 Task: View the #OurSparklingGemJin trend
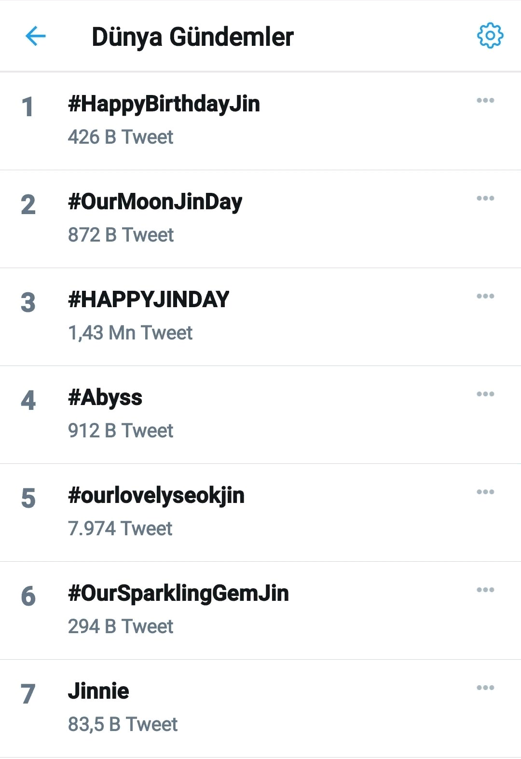(x=178, y=594)
